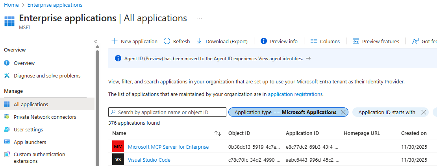Click the Visual Studio Code VS icon
Image resolution: width=437 pixels, height=166 pixels.
coord(118,160)
